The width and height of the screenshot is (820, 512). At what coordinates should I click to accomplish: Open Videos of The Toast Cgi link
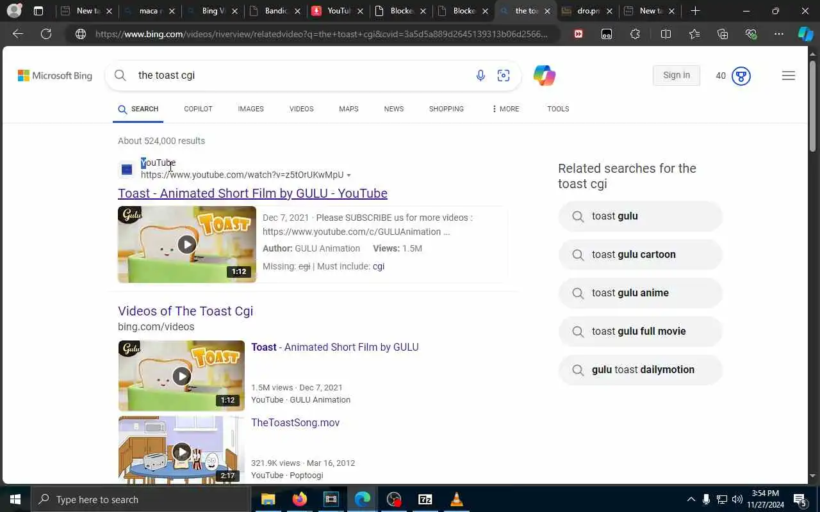coord(185,311)
